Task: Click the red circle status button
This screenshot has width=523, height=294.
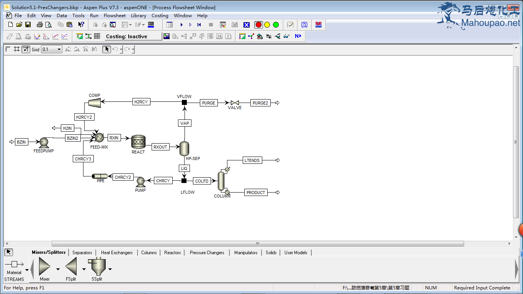Action: pyautogui.click(x=258, y=25)
